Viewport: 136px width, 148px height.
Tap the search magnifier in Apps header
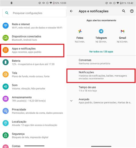124,11
